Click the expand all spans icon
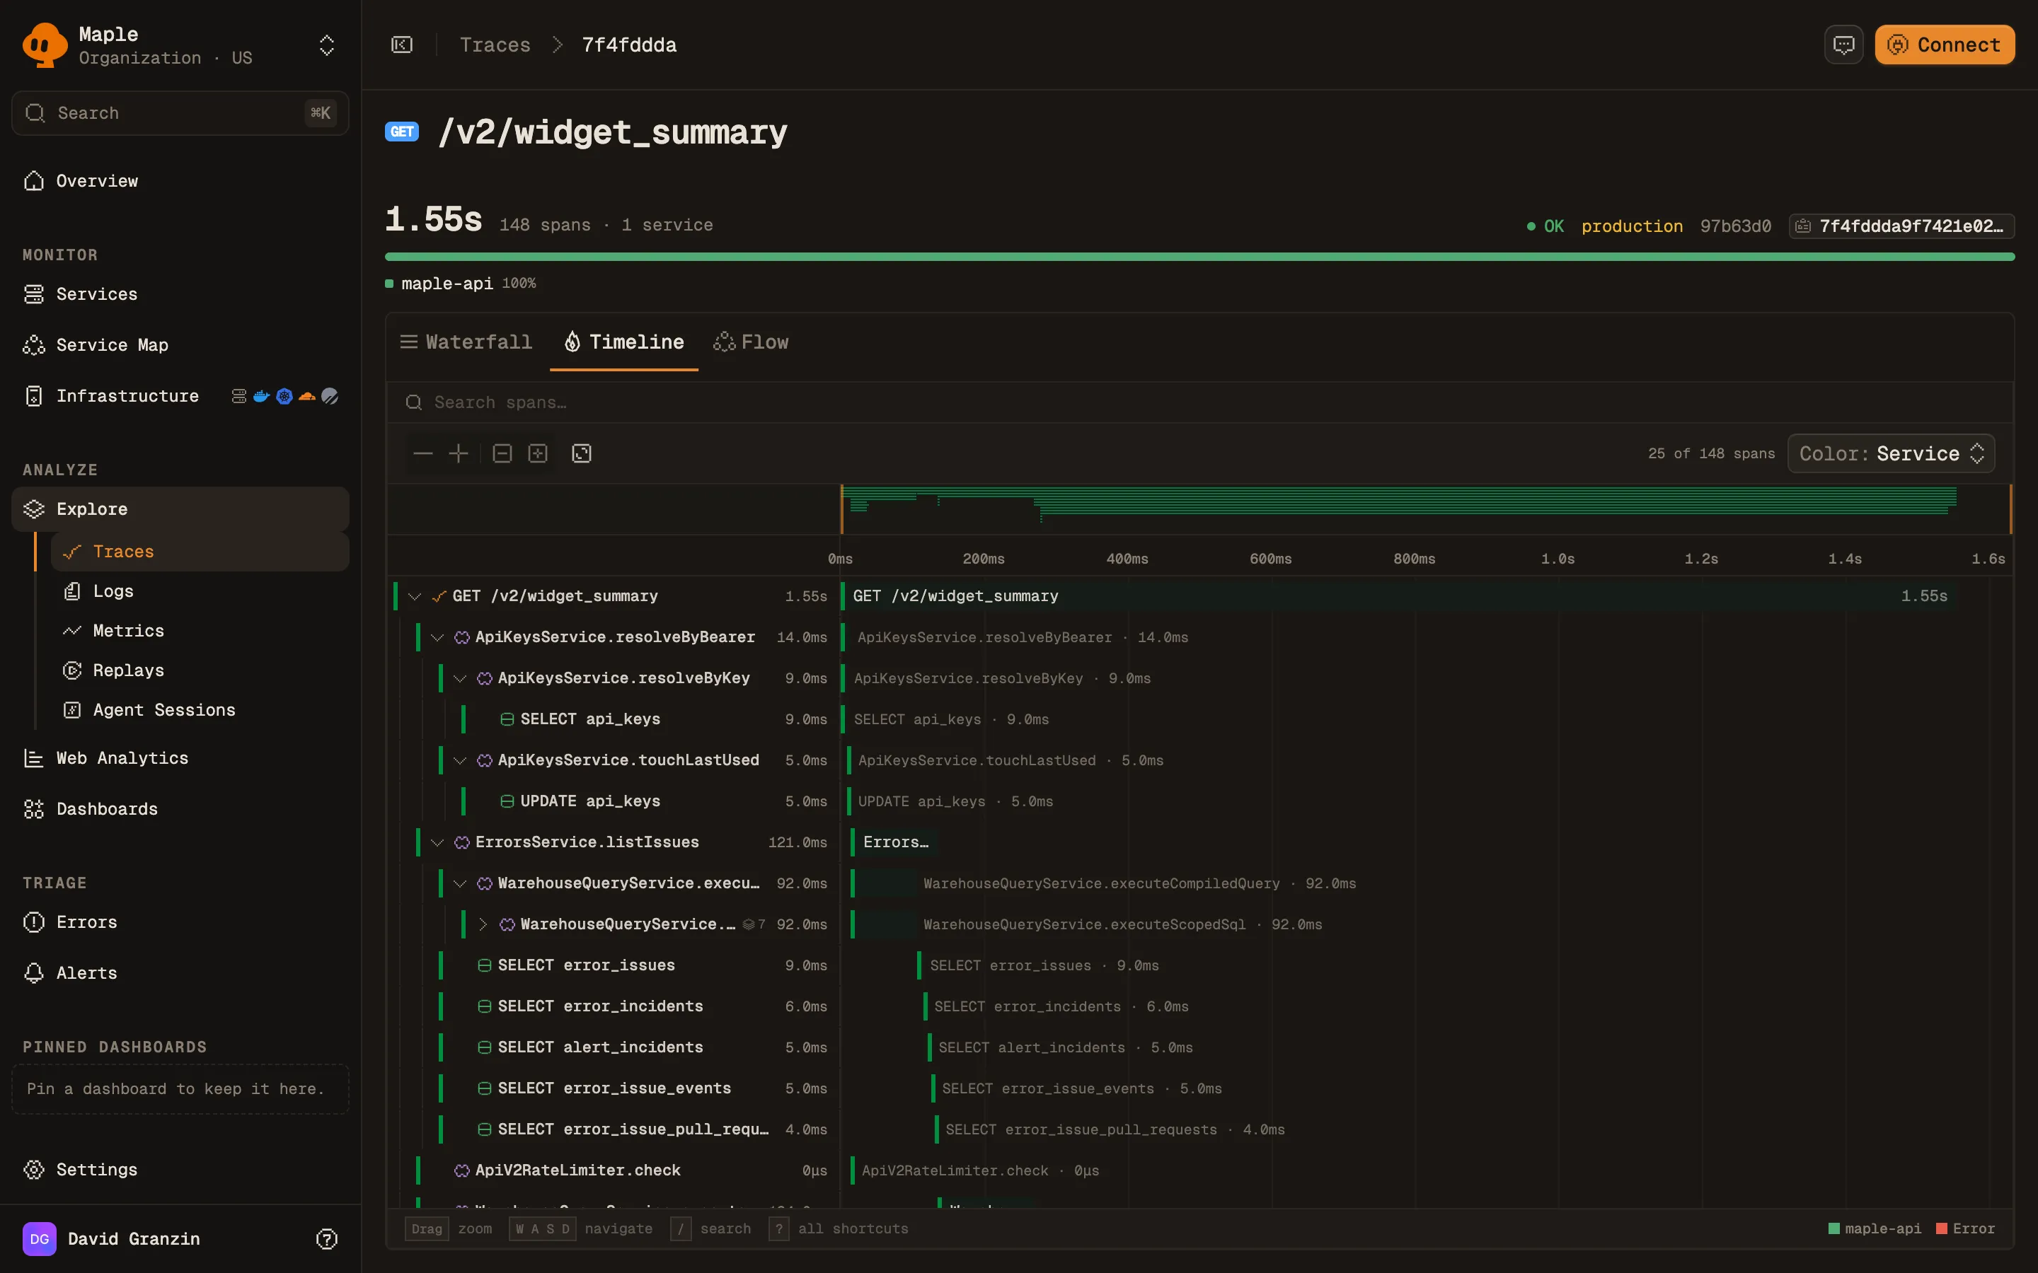The height and width of the screenshot is (1273, 2038). pos(537,454)
